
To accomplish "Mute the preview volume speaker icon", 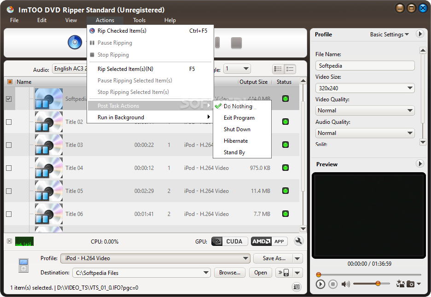I will pos(345,284).
